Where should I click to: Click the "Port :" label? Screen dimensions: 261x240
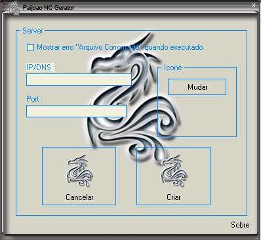[34, 99]
